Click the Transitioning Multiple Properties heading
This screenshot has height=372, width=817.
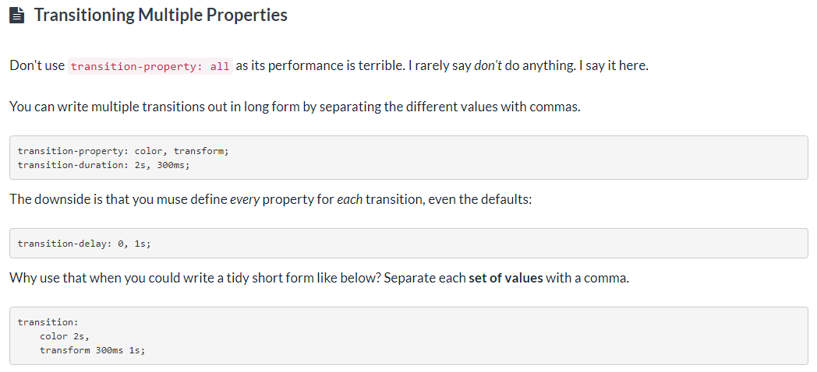pyautogui.click(x=161, y=16)
